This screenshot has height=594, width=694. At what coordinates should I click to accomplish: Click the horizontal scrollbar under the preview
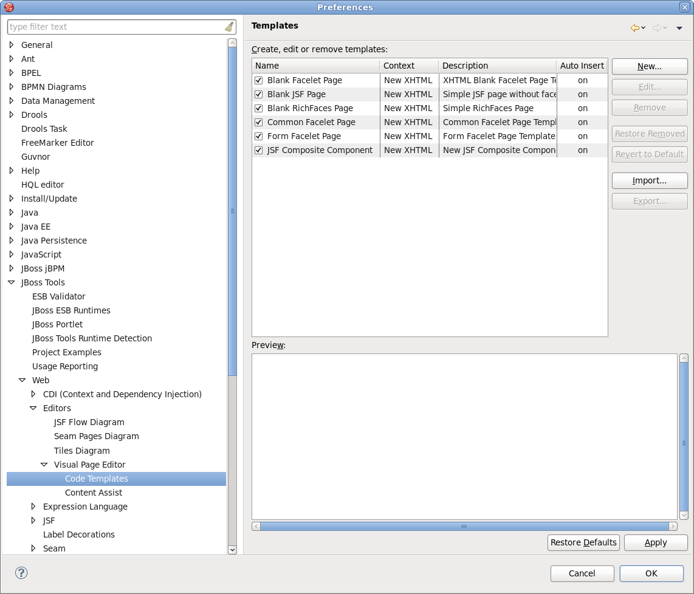(x=464, y=526)
